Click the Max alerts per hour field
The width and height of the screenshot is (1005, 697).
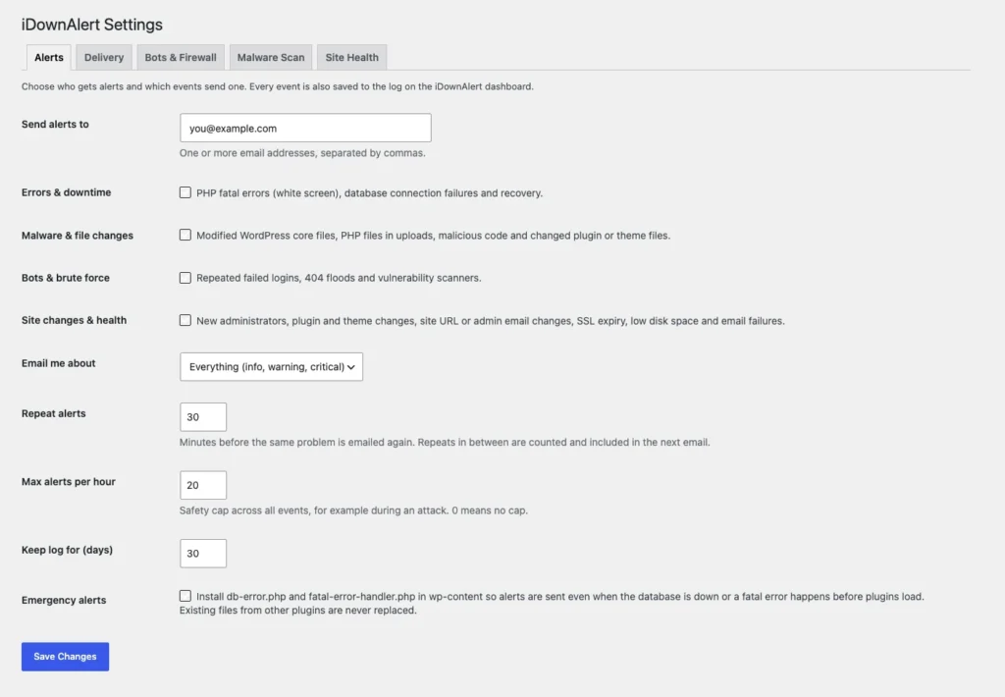pos(203,485)
